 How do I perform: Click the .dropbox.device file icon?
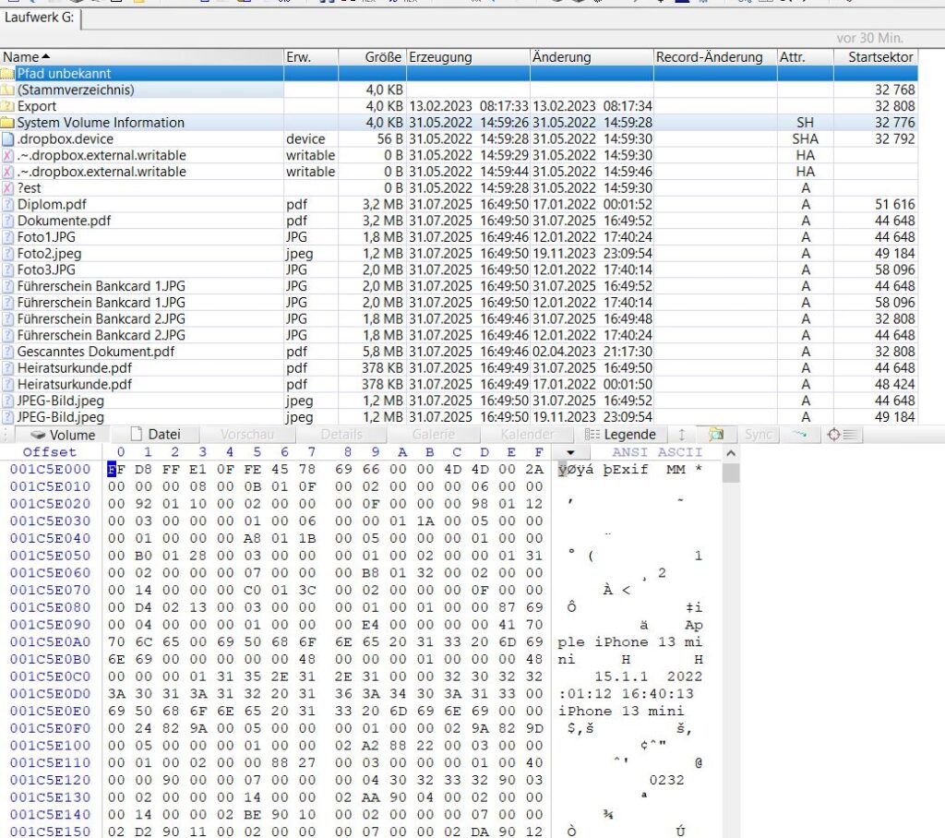click(x=8, y=139)
